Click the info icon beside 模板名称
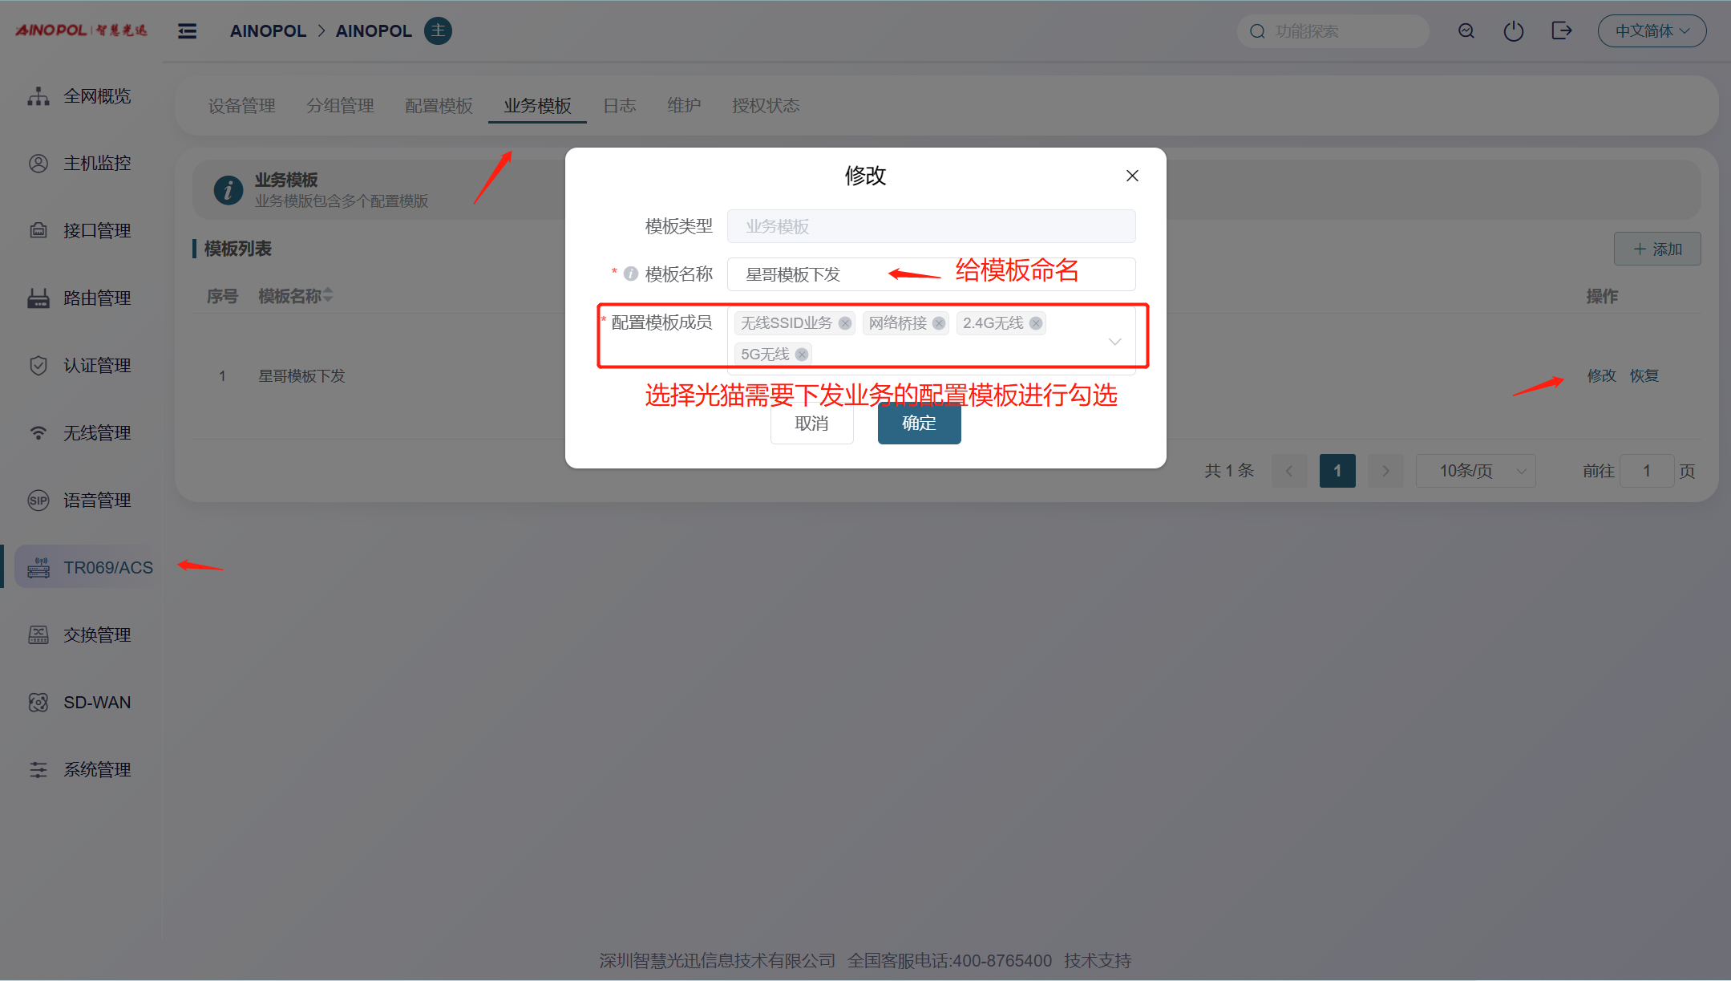Screen dimensions: 1731x981 pyautogui.click(x=631, y=274)
